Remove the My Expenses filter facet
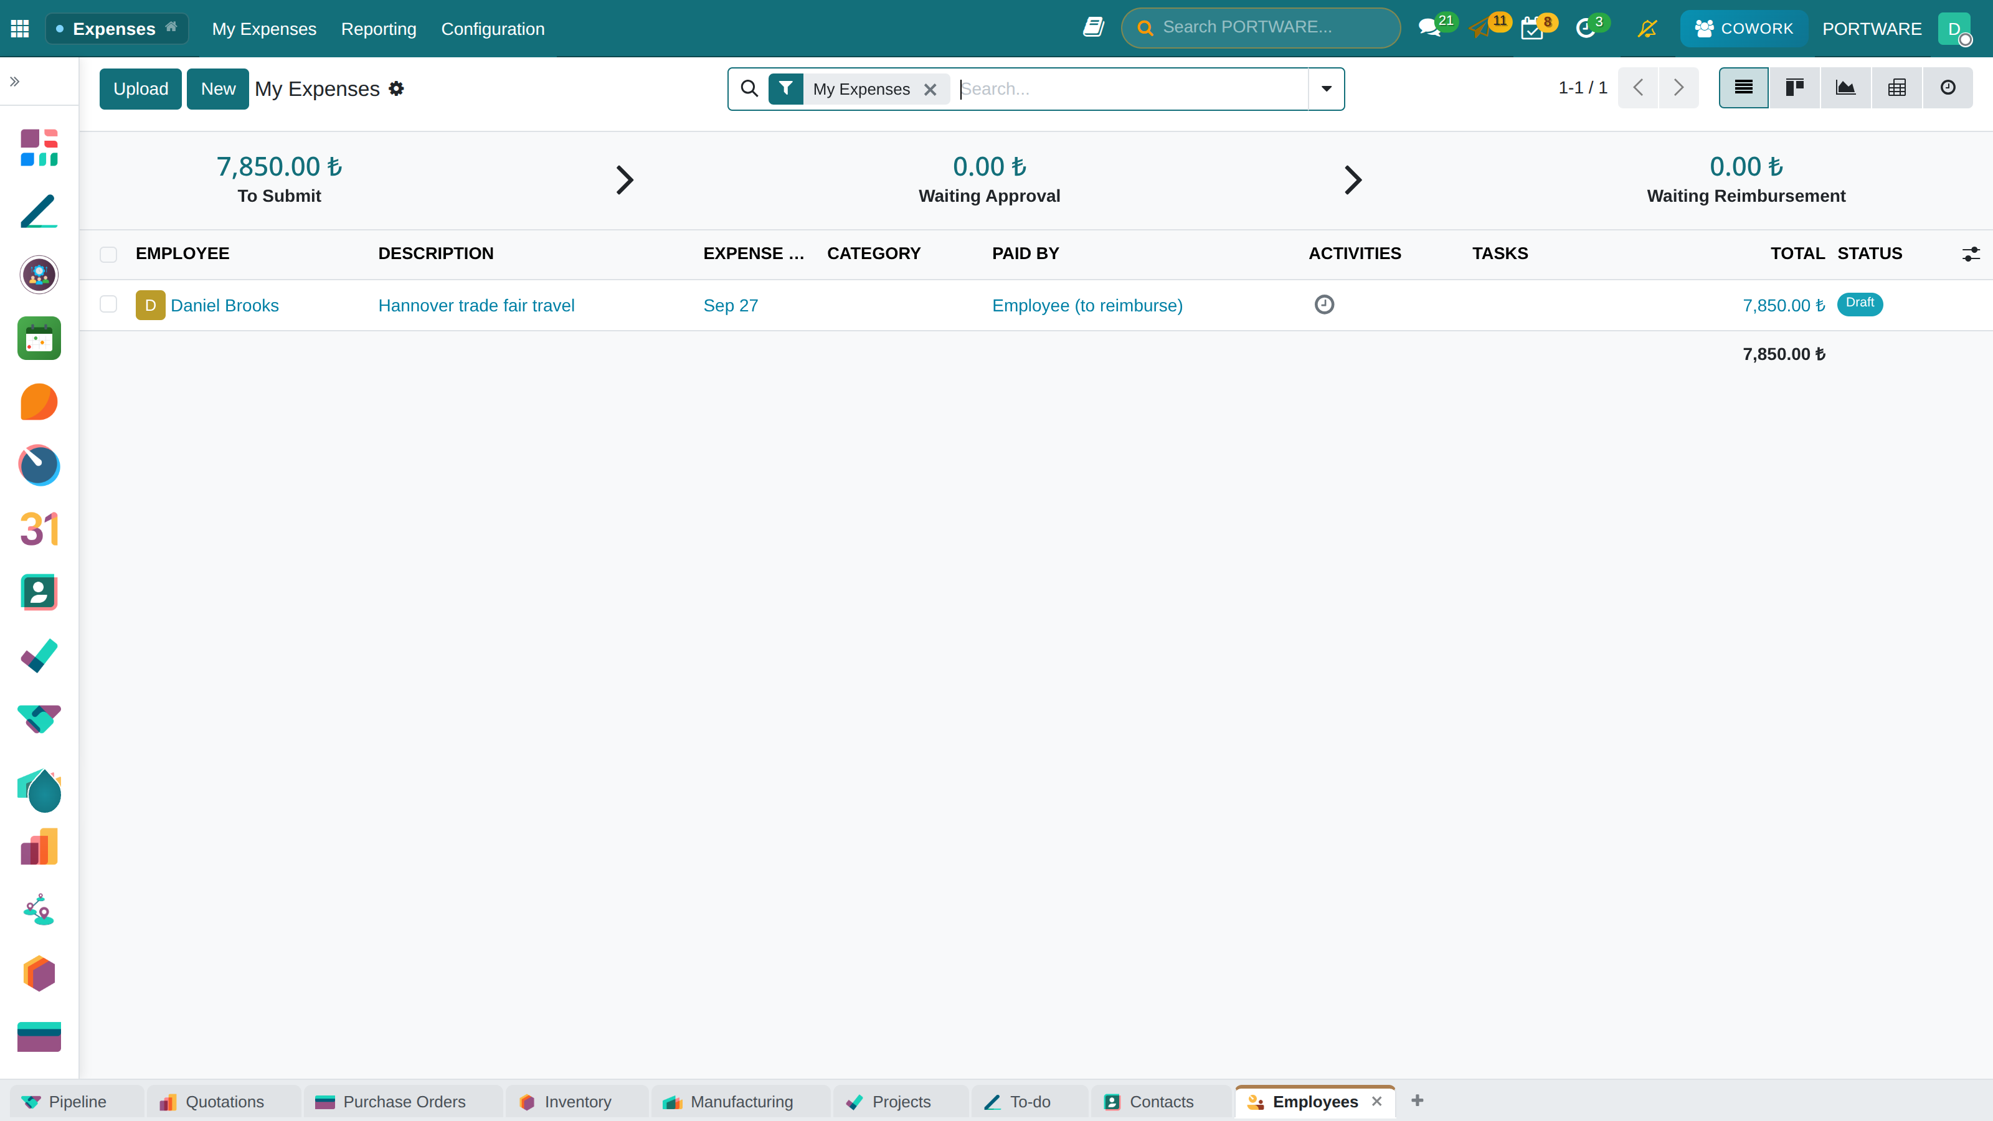This screenshot has height=1121, width=1993. [x=930, y=90]
